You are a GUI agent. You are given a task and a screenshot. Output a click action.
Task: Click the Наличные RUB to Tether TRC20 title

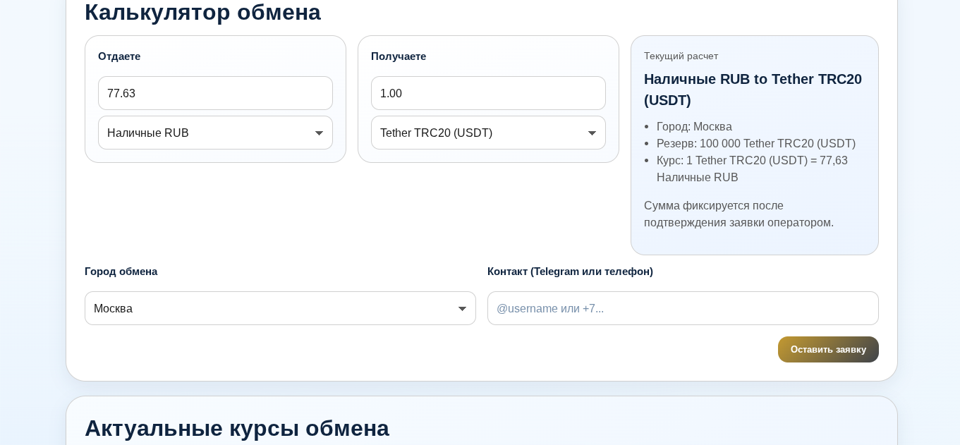[753, 90]
